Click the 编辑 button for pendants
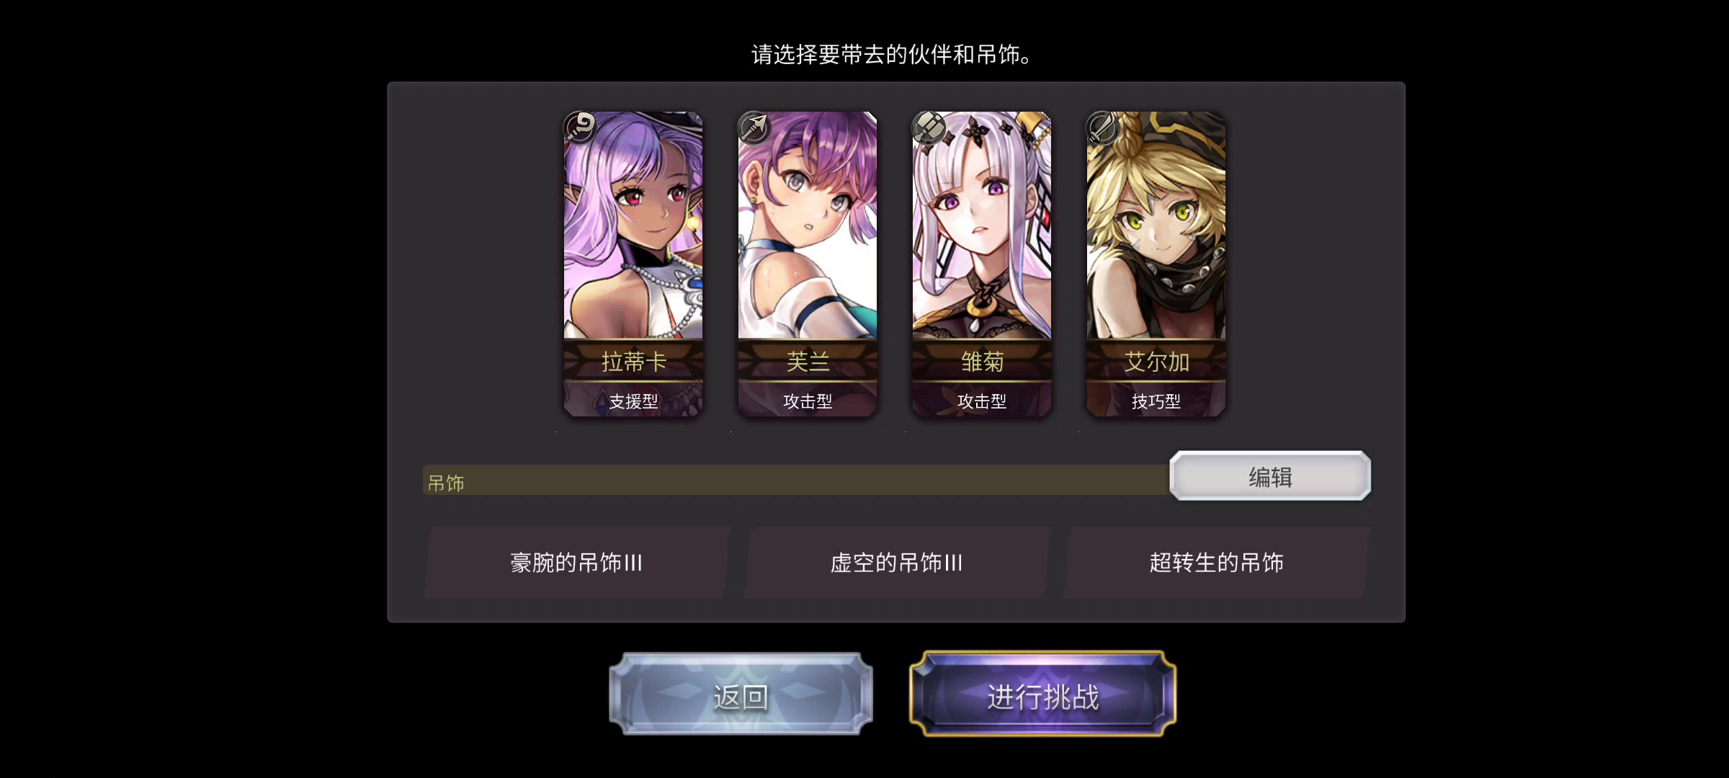 [x=1270, y=476]
